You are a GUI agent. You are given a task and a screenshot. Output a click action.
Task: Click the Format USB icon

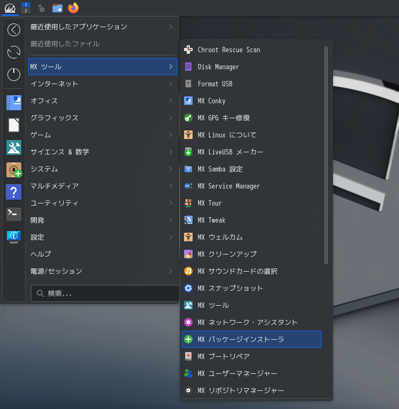[x=188, y=84]
